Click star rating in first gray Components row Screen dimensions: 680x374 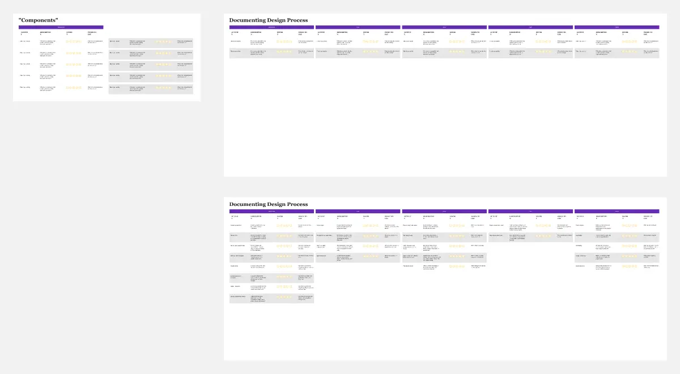point(164,42)
